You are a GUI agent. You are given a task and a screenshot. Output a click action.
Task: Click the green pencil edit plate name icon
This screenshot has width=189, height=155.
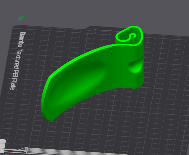coord(22,18)
